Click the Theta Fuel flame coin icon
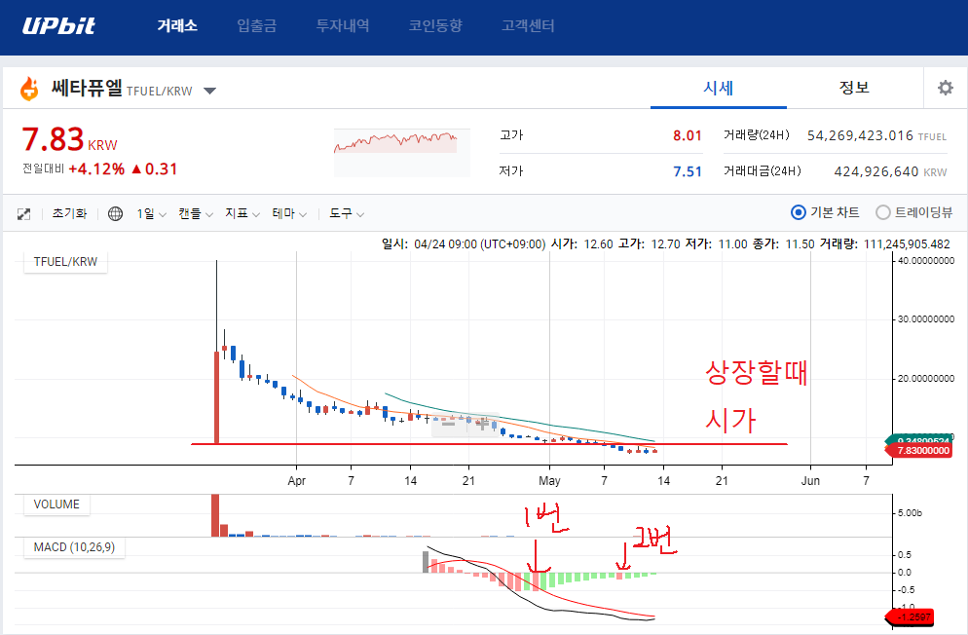Viewport: 968px width, 635px height. (x=29, y=89)
